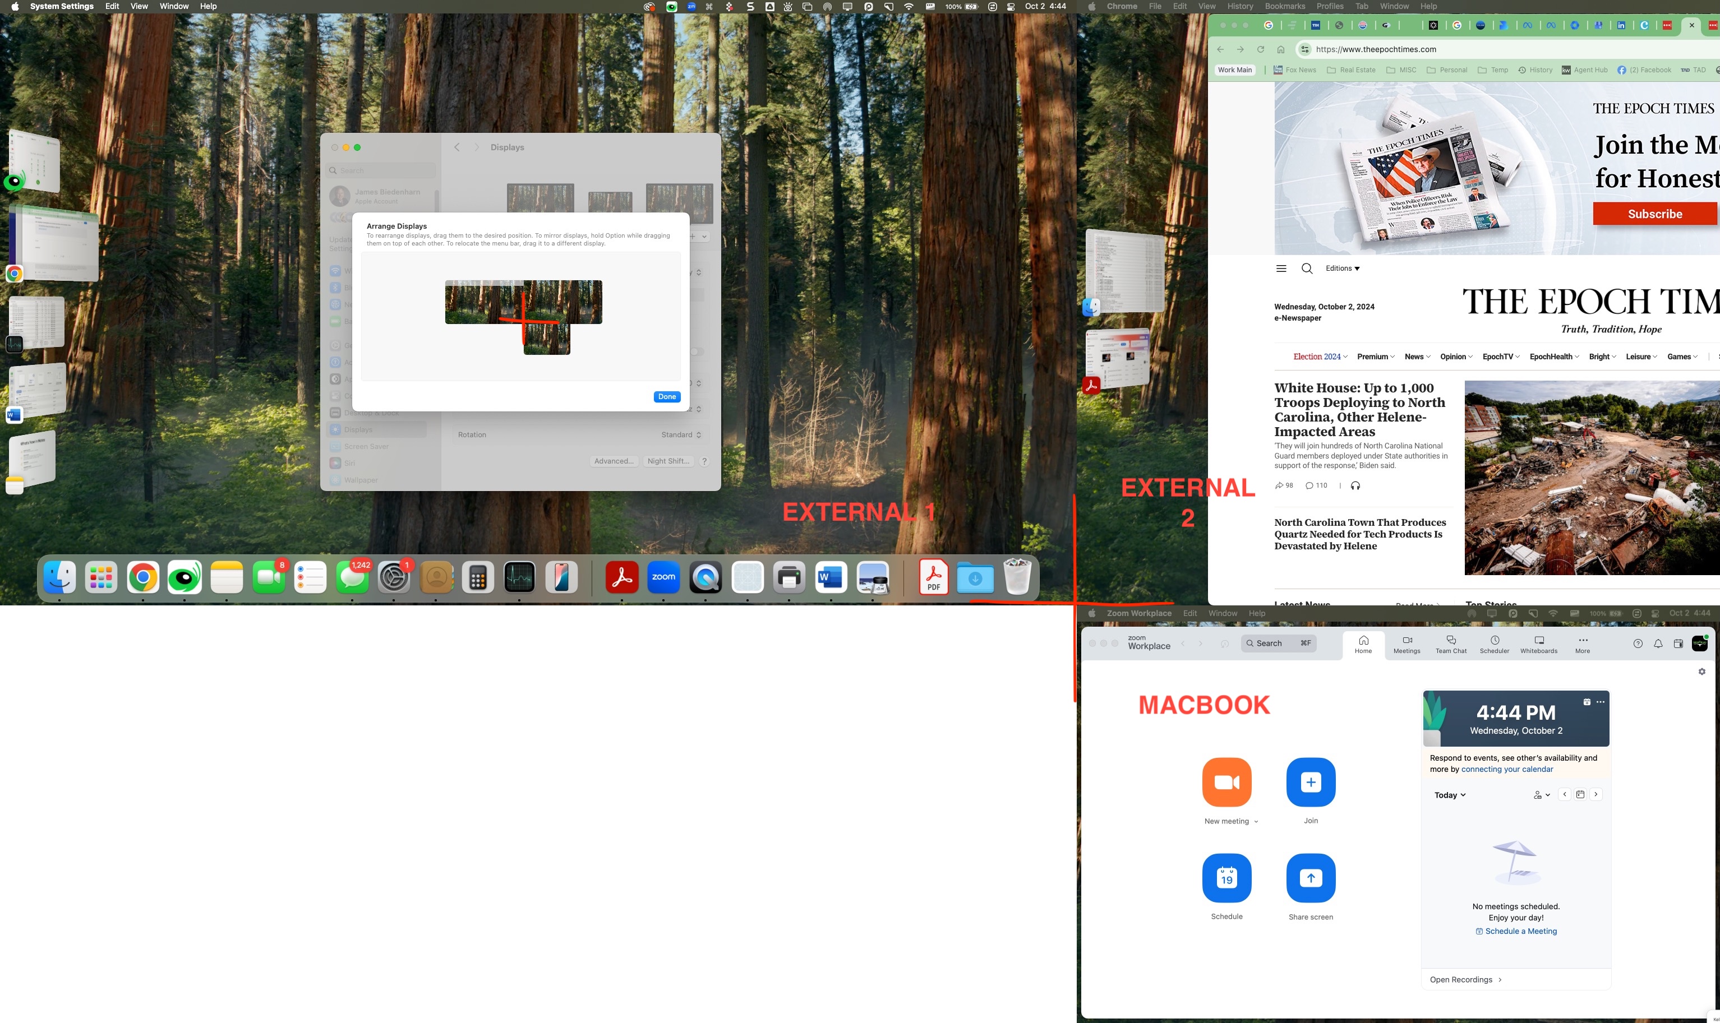This screenshot has height=1023, width=1720.
Task: Switch to the Meetings tab in Zoom
Action: pyautogui.click(x=1406, y=645)
